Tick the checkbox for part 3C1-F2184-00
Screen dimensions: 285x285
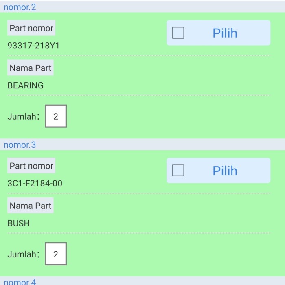point(178,171)
